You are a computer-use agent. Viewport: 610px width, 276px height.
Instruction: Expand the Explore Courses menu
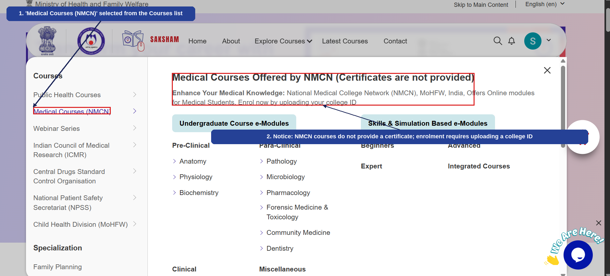point(283,41)
